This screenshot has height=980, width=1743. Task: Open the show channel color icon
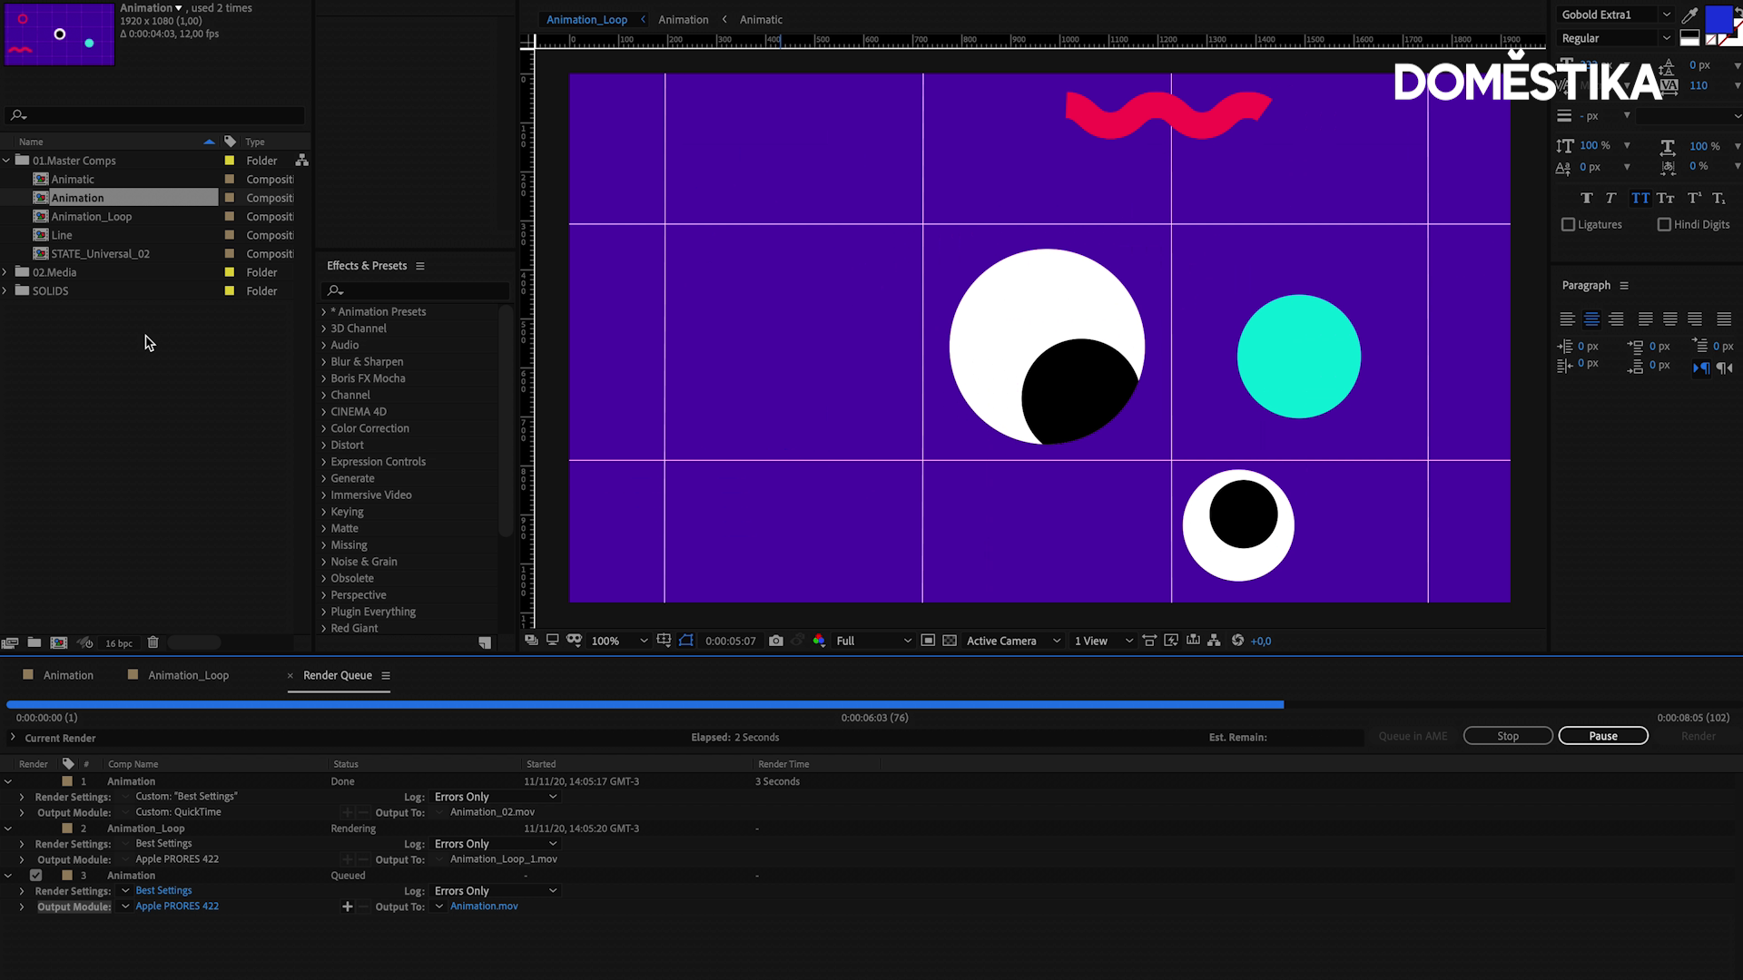tap(819, 641)
